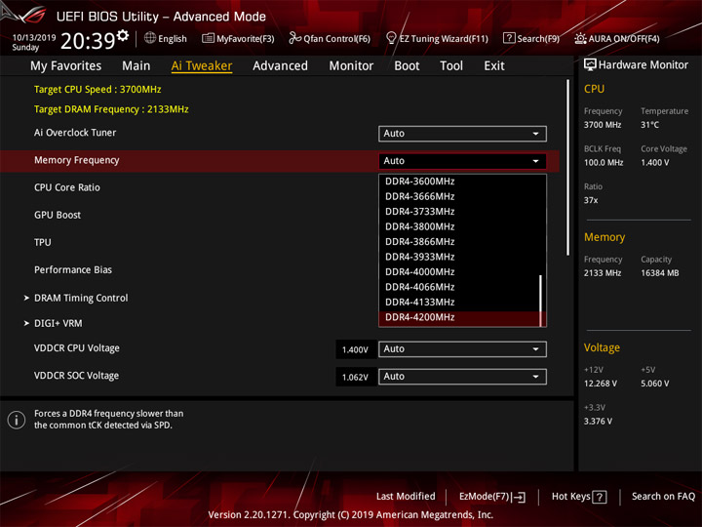Click the MyFavorite(F3) list icon

coord(208,38)
